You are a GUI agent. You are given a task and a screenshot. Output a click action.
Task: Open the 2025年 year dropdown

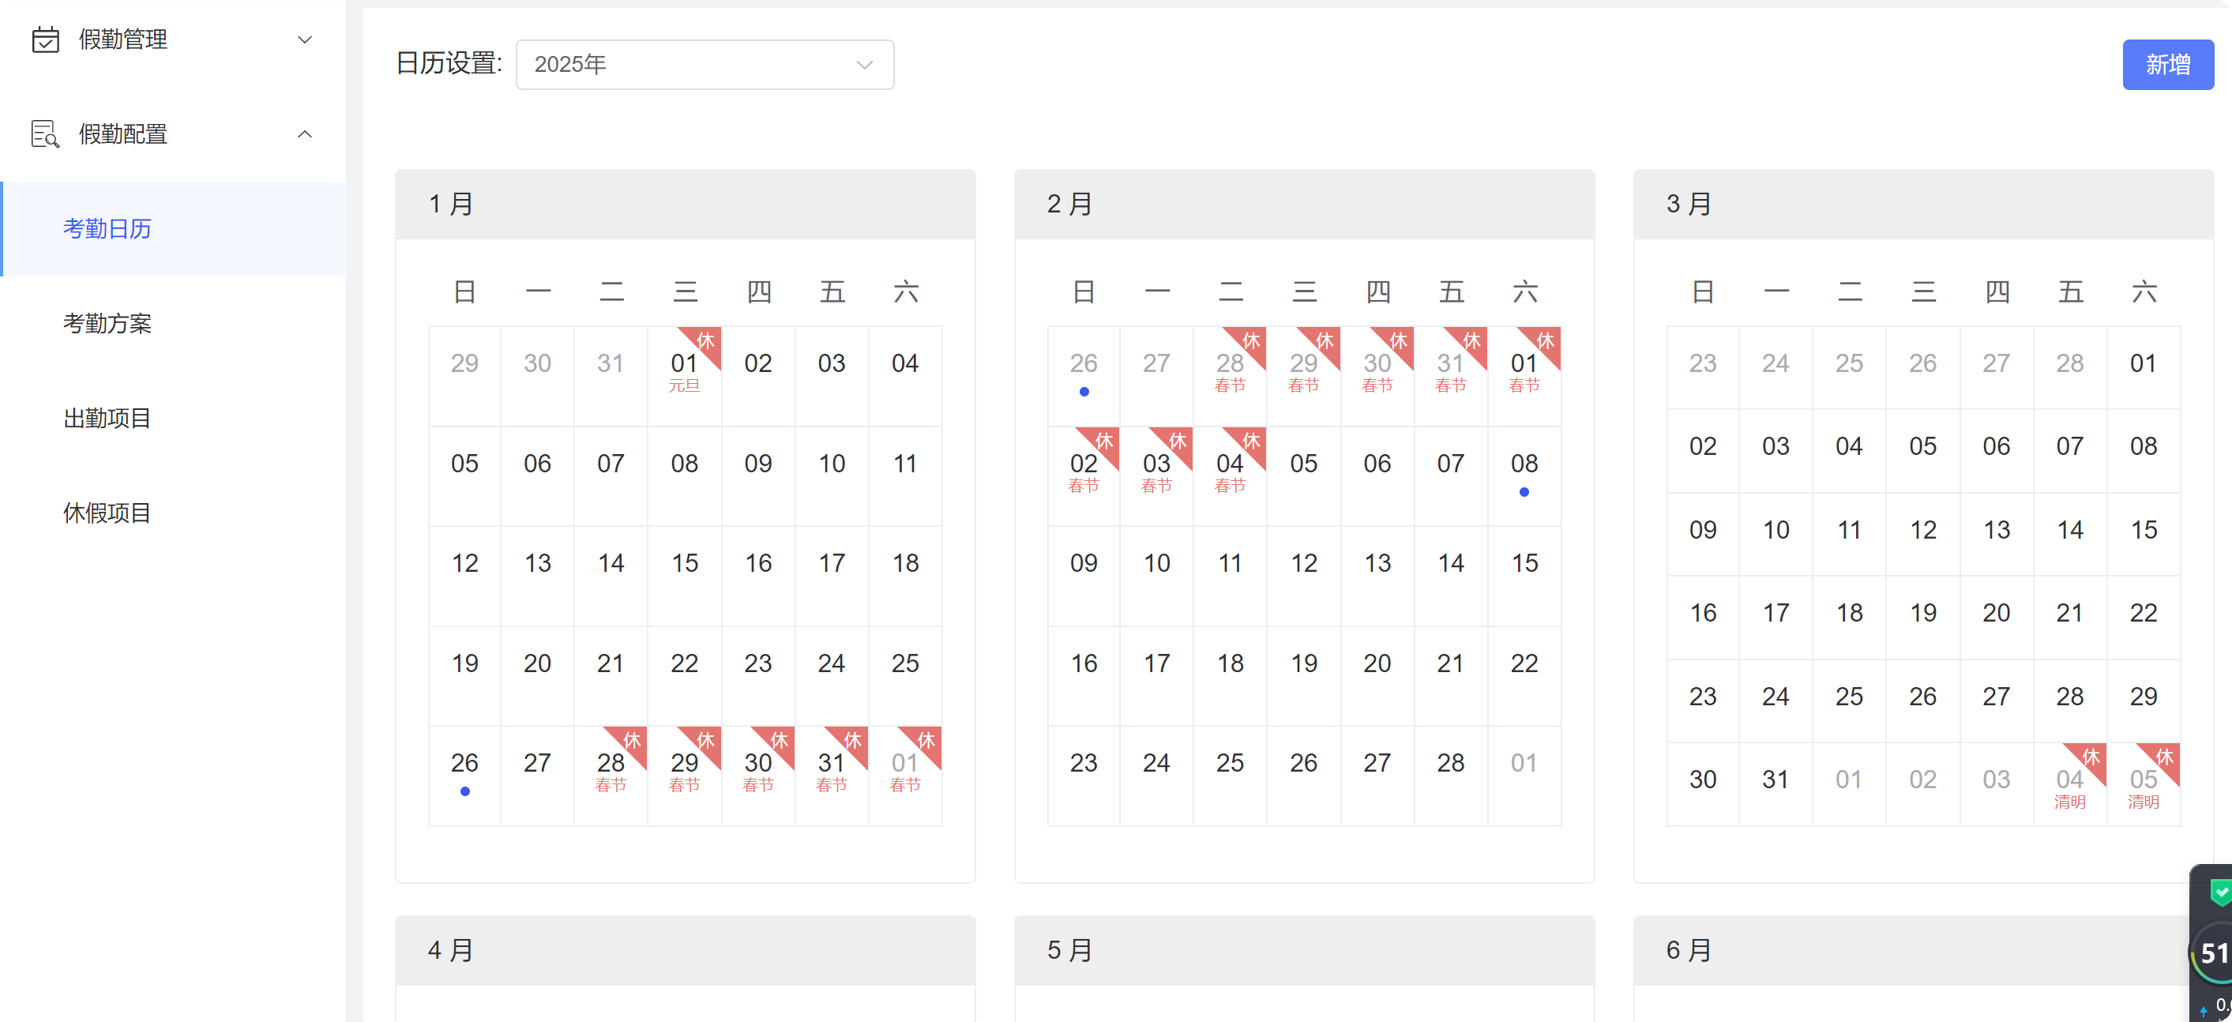click(705, 65)
